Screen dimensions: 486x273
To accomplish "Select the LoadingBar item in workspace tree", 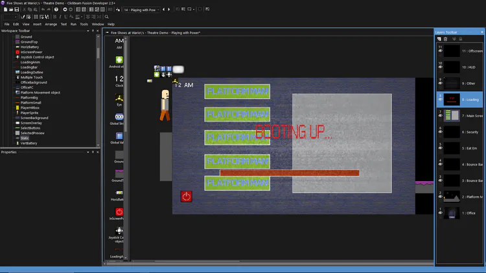I will click(29, 67).
